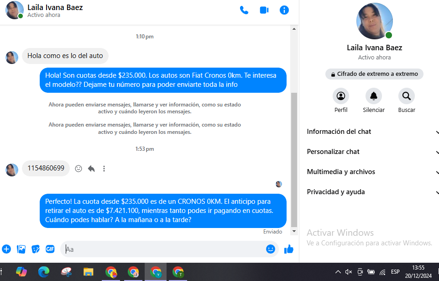React to message 1154860699 with emoji

[x=78, y=169]
